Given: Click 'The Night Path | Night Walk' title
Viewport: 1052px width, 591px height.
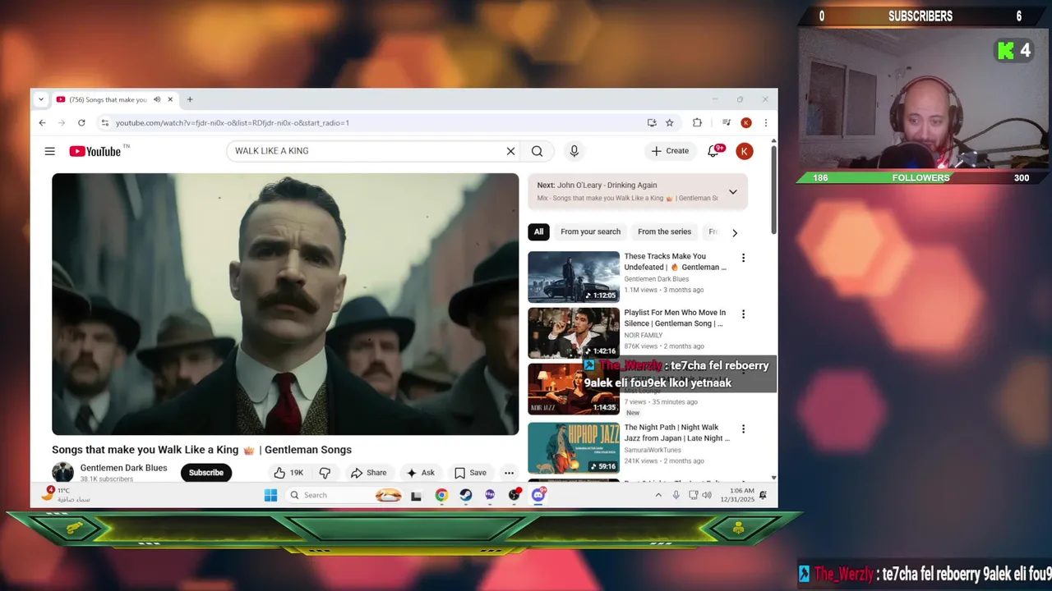Looking at the screenshot, I should point(676,433).
